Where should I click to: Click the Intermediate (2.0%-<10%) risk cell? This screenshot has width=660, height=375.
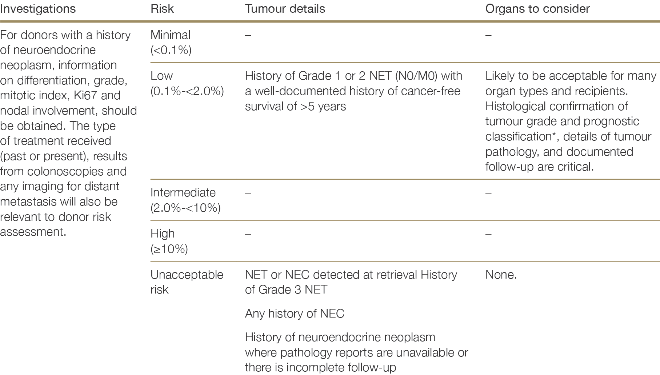(x=185, y=200)
